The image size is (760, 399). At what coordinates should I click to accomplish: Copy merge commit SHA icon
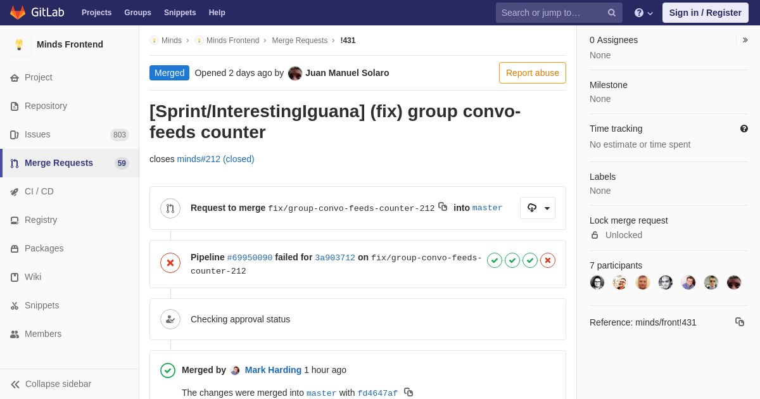408,392
